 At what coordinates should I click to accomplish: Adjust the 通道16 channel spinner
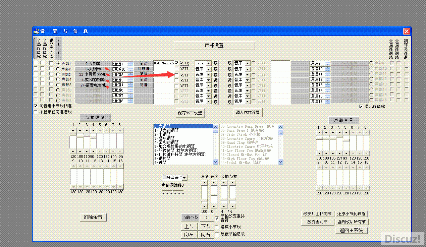(x=327, y=101)
